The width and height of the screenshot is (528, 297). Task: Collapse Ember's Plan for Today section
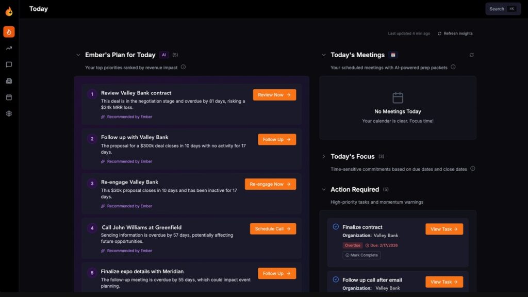pos(78,55)
